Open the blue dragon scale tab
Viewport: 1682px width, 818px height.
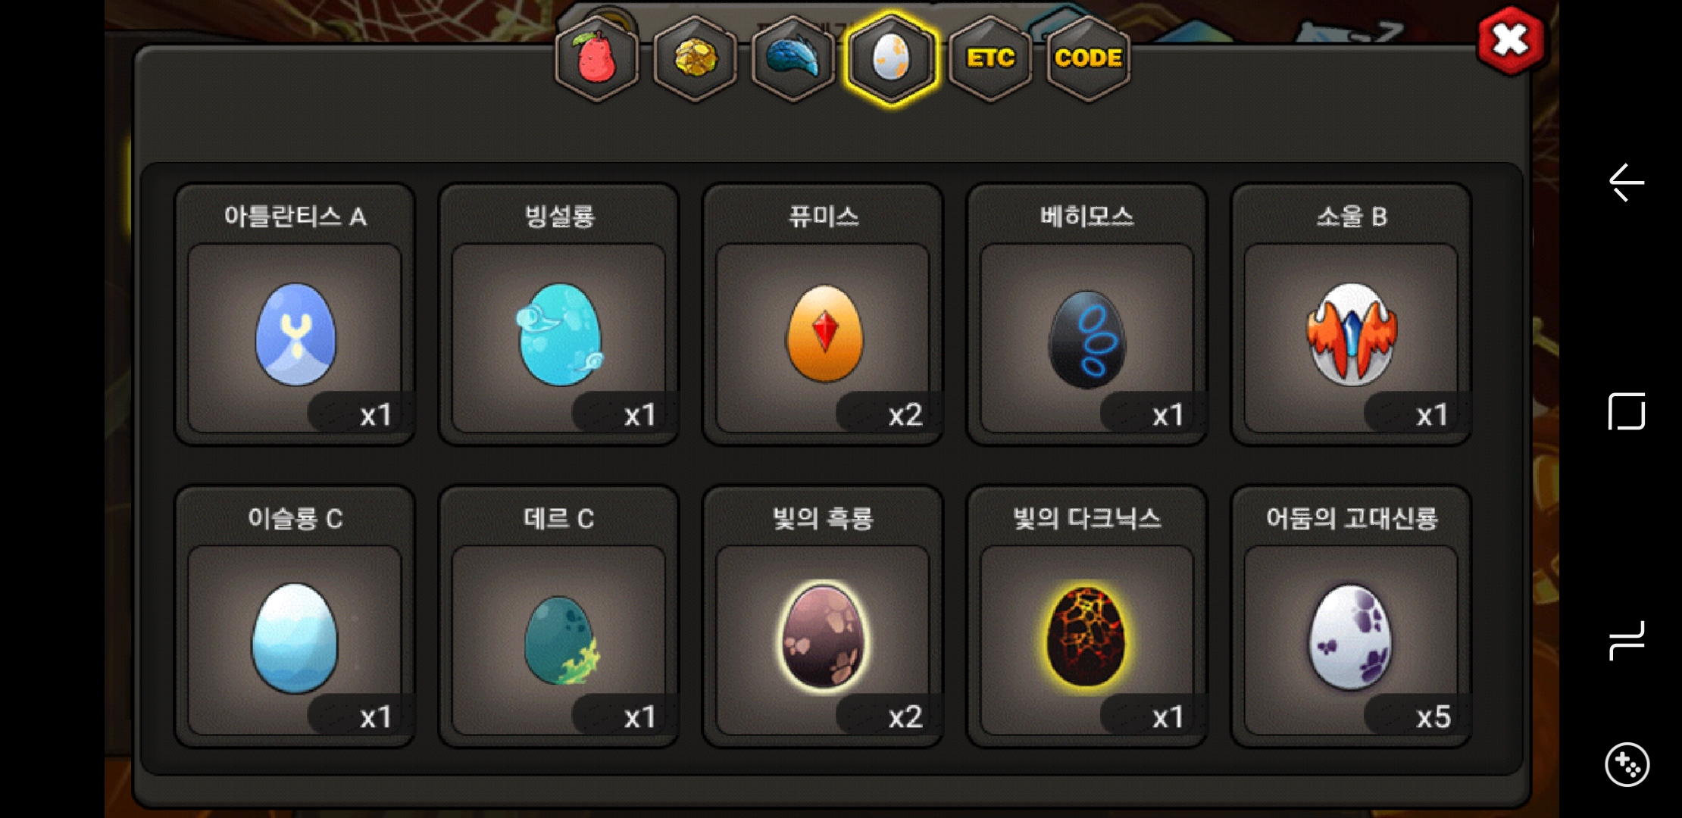point(793,58)
